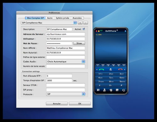
Task: Dial the 4 GHI key
Action: pos(100,78)
